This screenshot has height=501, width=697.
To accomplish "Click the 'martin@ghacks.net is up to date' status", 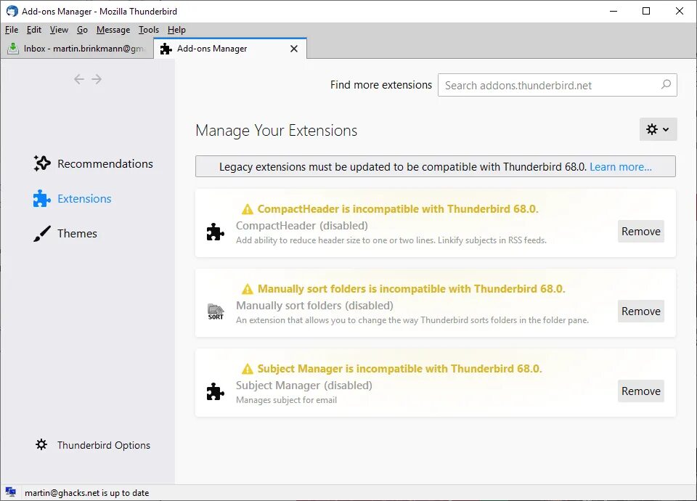I will 86,492.
